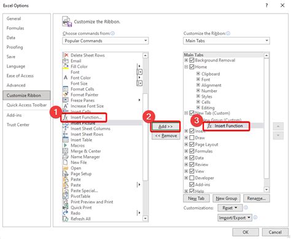Click the Name Manager icon
The height and width of the screenshot is (239, 291).
point(65,157)
